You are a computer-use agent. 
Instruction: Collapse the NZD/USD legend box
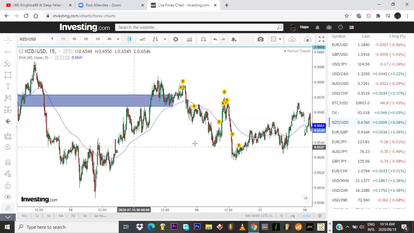(21, 51)
